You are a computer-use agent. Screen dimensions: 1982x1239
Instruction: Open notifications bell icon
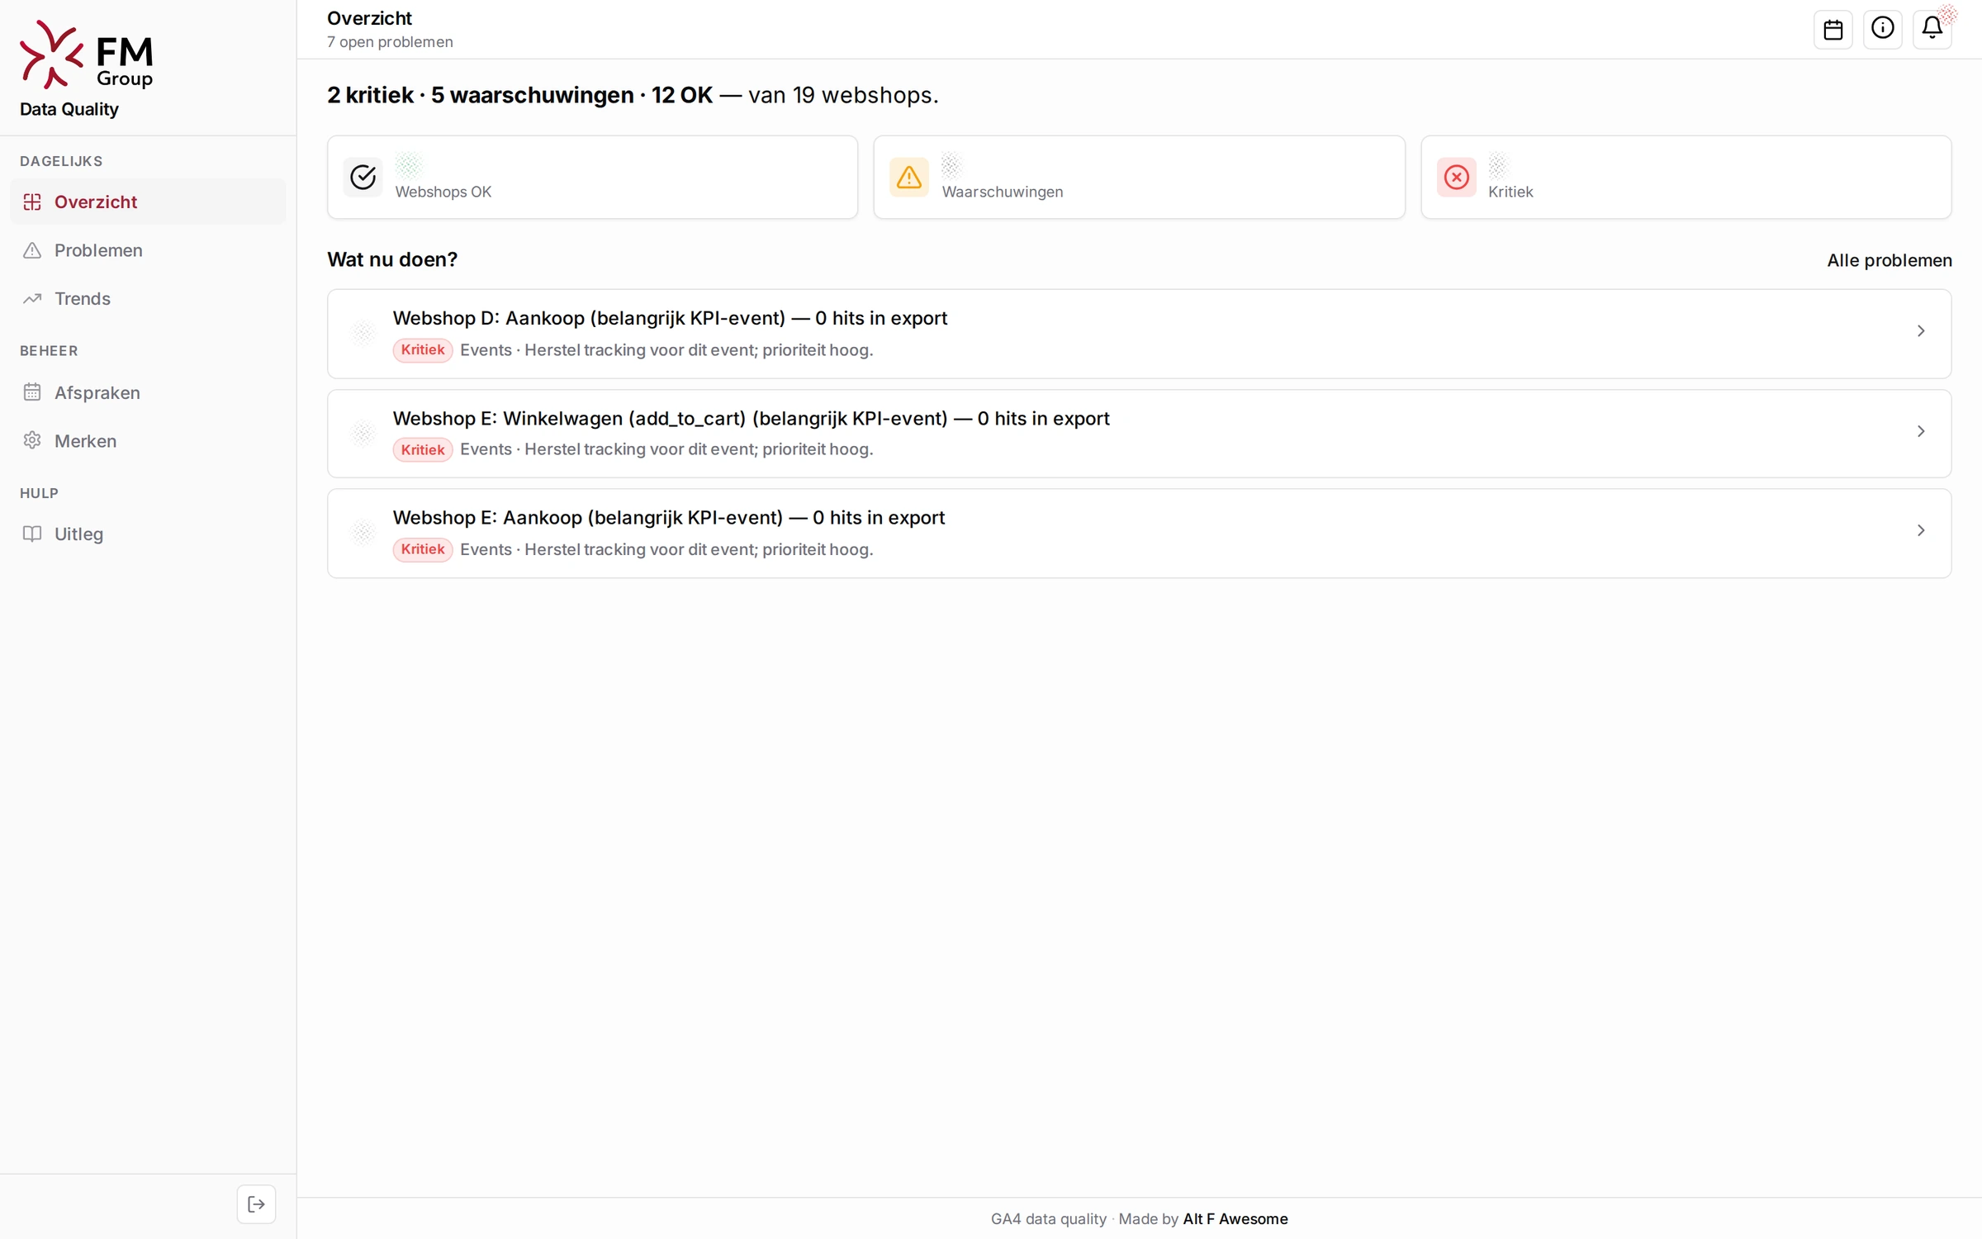click(1932, 30)
